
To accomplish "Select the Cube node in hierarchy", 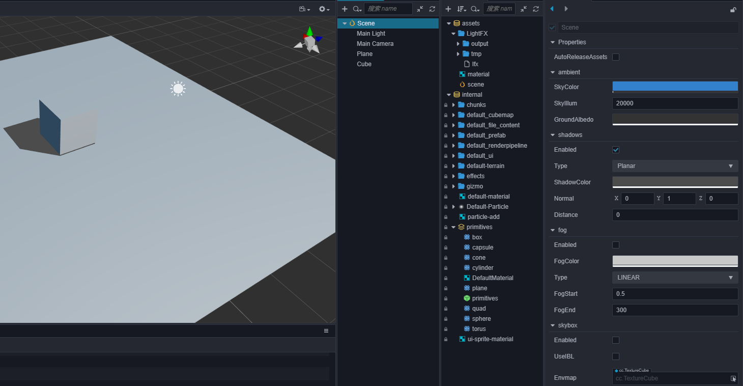I will [x=364, y=64].
